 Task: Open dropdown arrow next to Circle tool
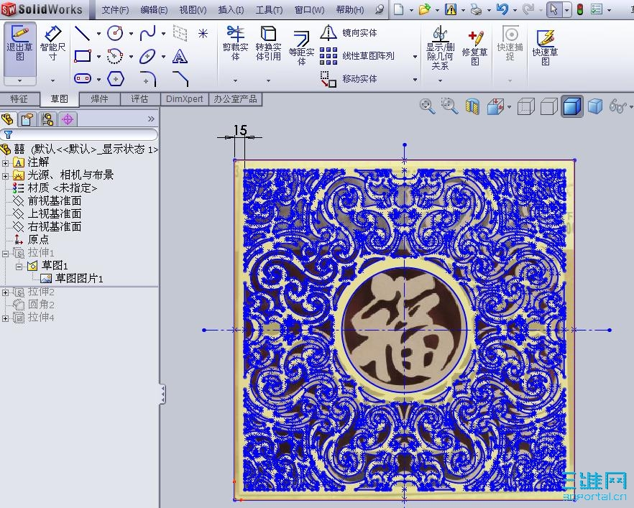[131, 34]
